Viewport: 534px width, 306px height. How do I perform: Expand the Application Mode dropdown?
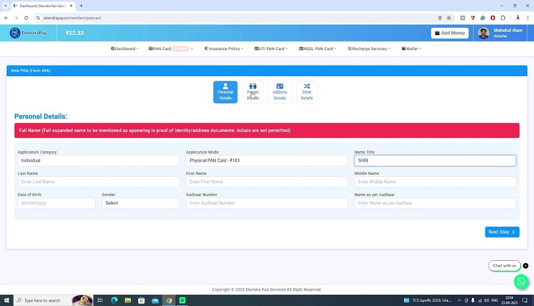coord(266,160)
